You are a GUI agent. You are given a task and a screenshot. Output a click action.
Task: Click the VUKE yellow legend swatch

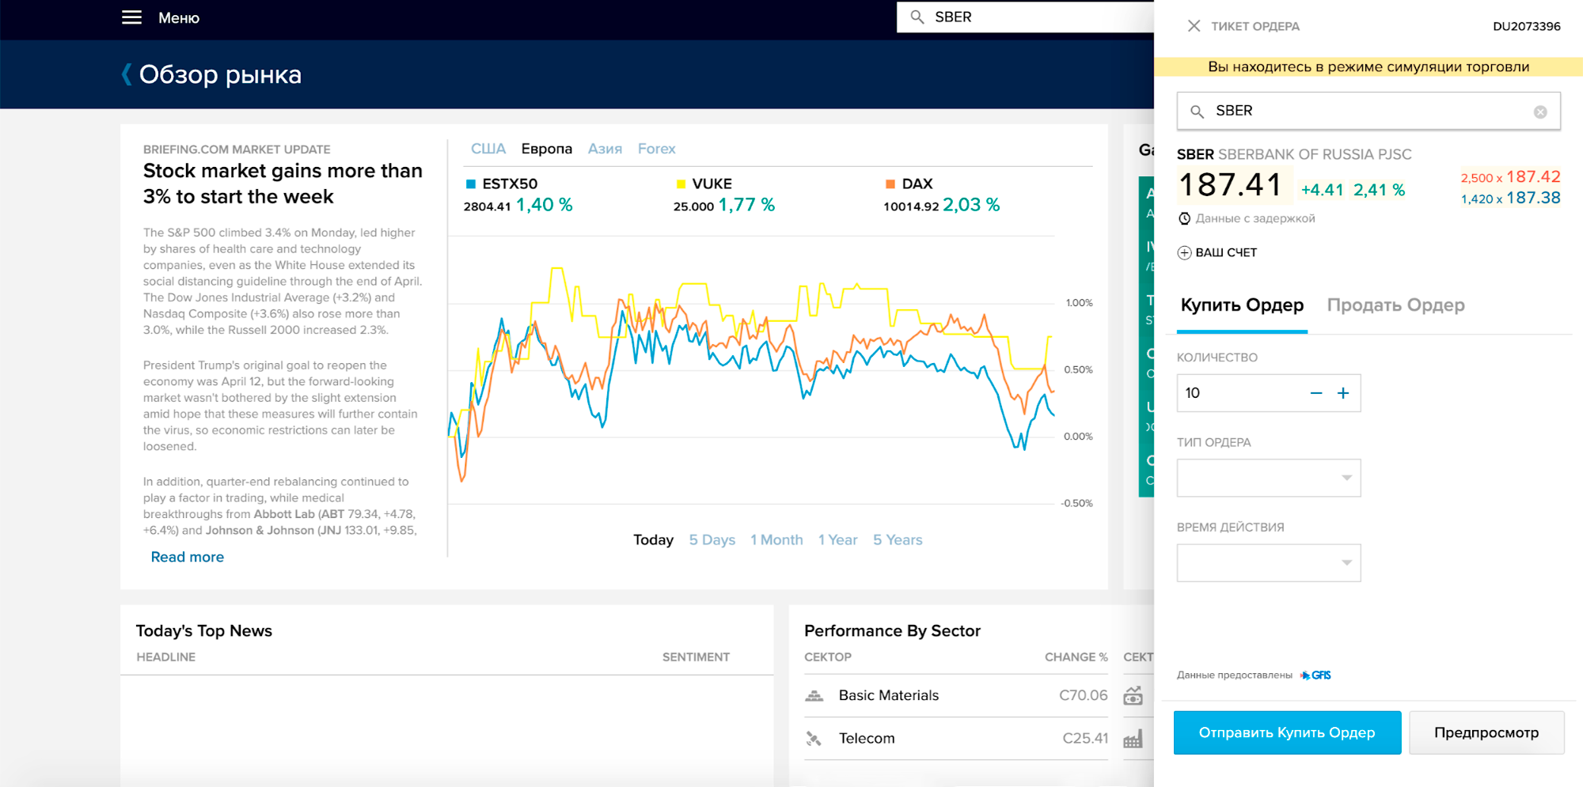click(681, 184)
